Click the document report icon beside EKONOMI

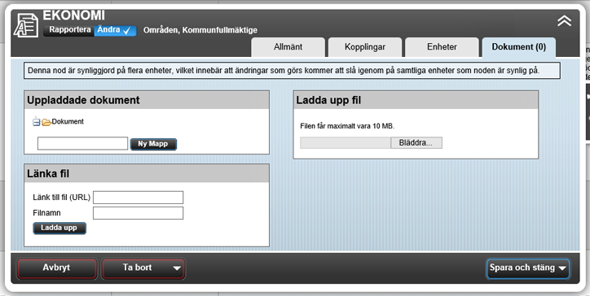pos(26,25)
